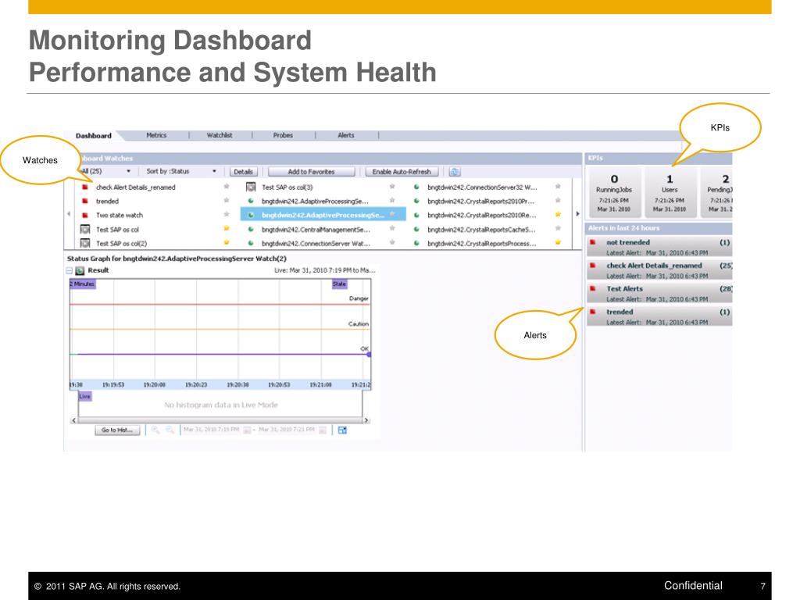This screenshot has height=600, width=800.
Task: Select the Dashboard tab
Action: click(x=94, y=136)
